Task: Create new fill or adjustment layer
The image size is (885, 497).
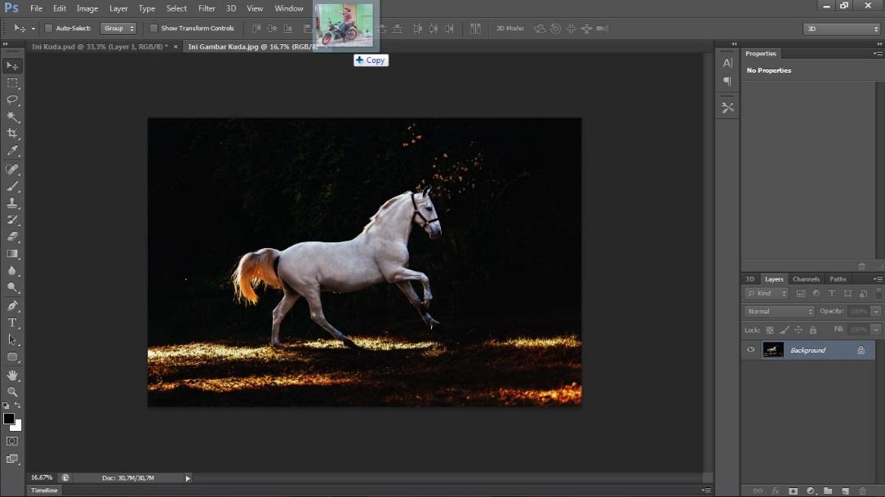Action: (811, 491)
